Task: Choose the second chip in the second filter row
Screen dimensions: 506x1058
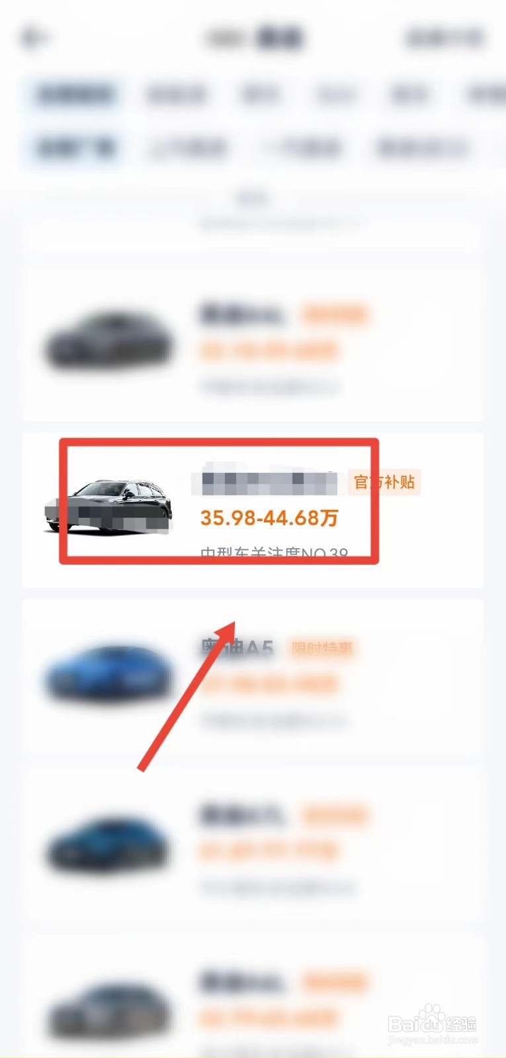Action: [187, 147]
